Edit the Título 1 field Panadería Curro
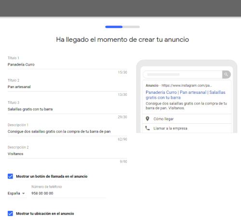Screen dimensions: 241x220 pyautogui.click(x=67, y=65)
